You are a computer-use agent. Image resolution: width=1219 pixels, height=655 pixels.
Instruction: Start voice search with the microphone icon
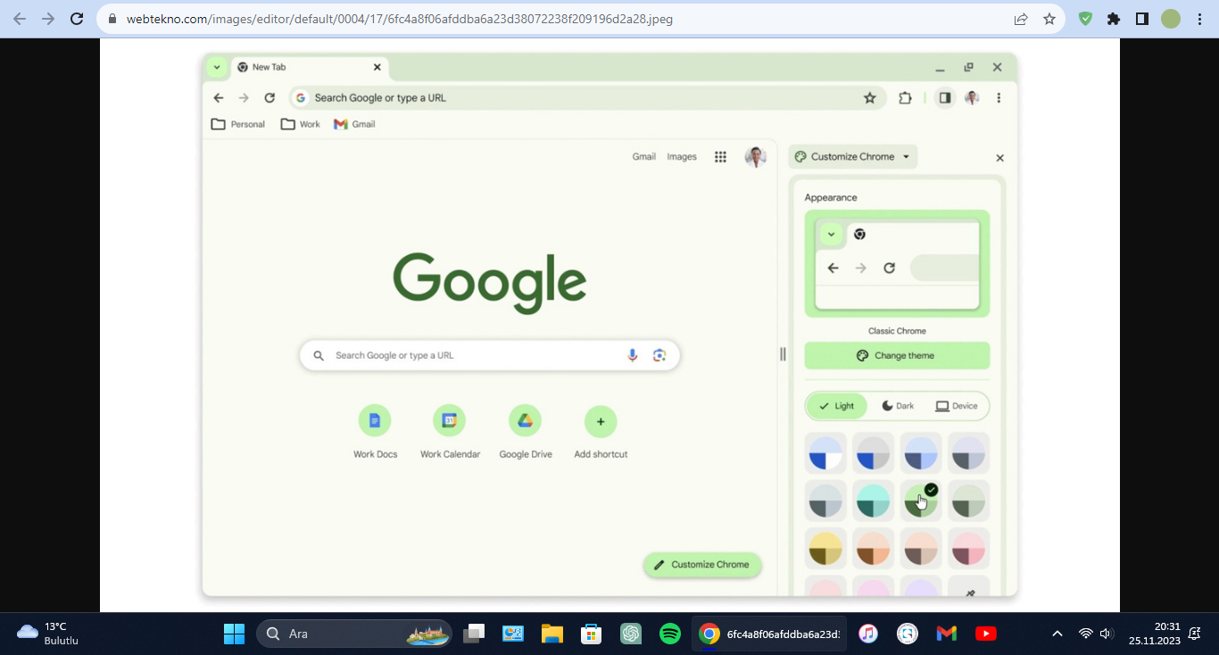(633, 355)
